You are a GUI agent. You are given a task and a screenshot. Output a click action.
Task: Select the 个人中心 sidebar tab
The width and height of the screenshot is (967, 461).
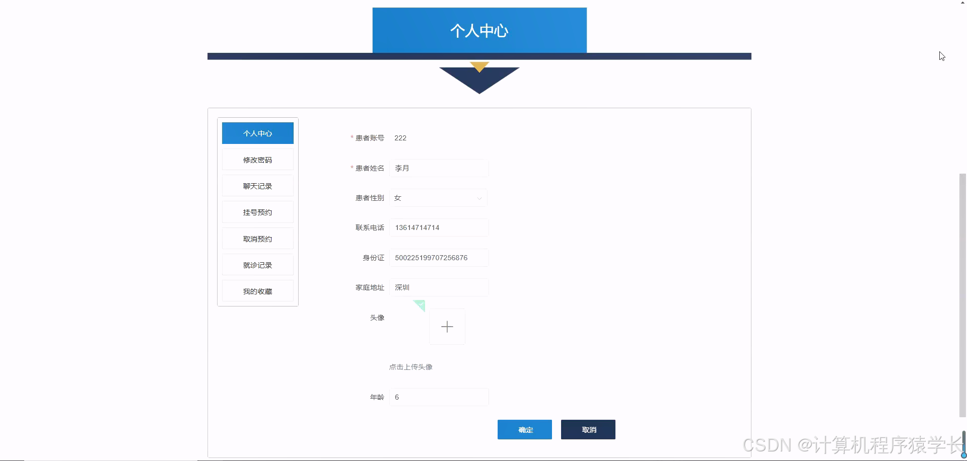(257, 133)
